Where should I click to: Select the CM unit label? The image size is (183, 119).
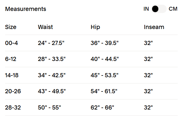tap(173, 9)
